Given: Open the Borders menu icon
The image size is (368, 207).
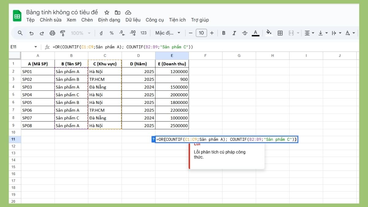Looking at the screenshot, I should click(280, 33).
